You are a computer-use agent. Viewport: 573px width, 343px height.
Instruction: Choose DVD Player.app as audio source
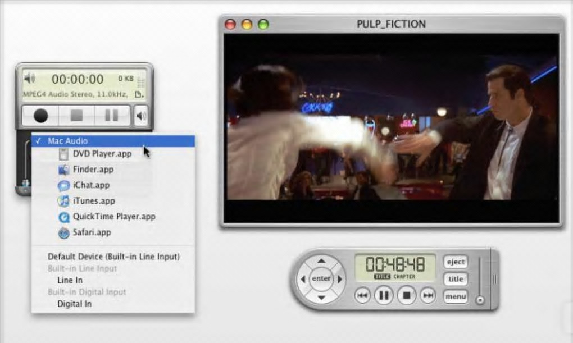113,154
